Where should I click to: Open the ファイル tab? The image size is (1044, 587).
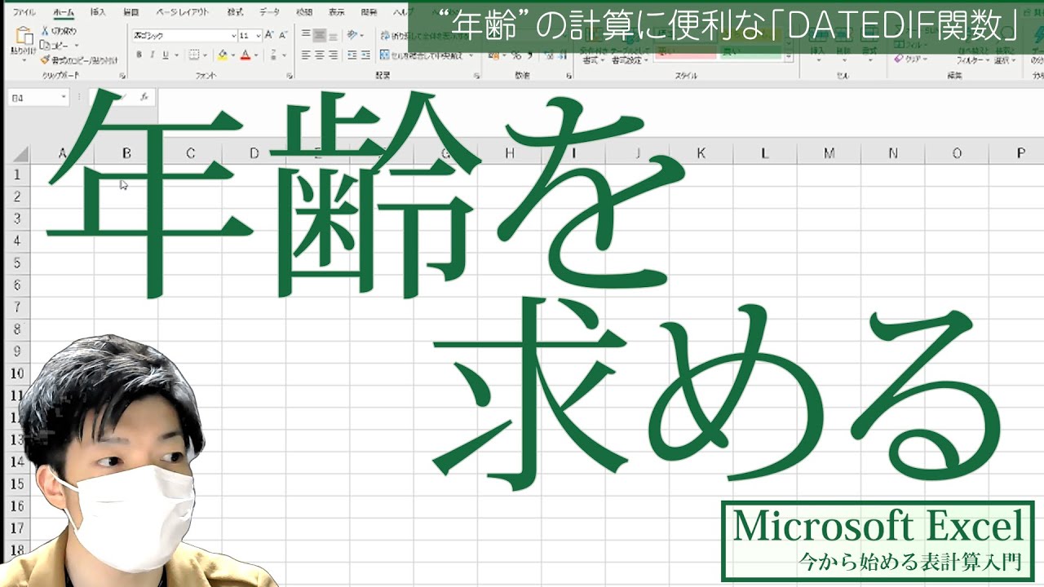(x=24, y=12)
